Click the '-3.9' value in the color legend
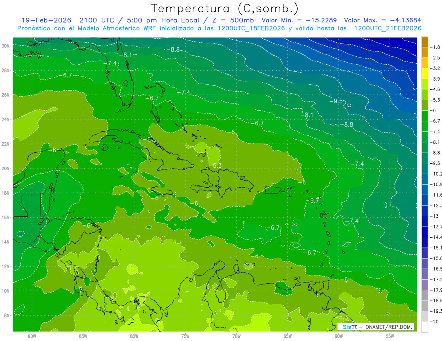The image size is (442, 341). [x=434, y=79]
